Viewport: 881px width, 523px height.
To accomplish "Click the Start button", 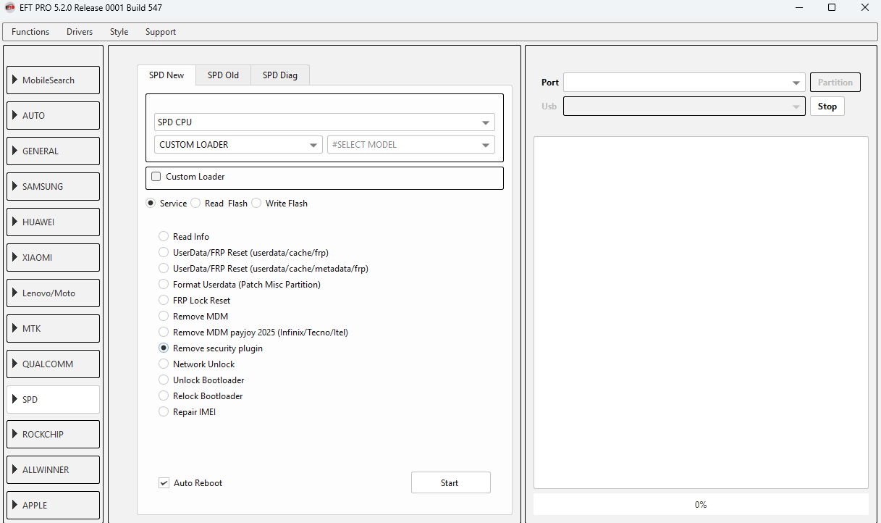I will pyautogui.click(x=451, y=483).
